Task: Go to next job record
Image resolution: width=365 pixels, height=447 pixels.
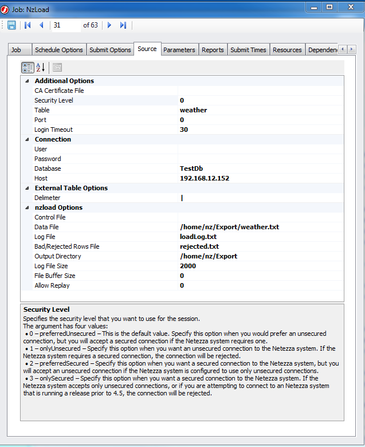Action: coord(109,25)
